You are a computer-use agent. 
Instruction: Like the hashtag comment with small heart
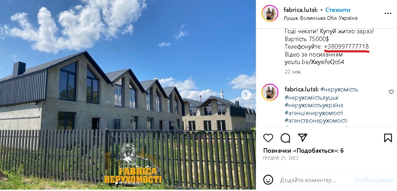click(x=391, y=92)
